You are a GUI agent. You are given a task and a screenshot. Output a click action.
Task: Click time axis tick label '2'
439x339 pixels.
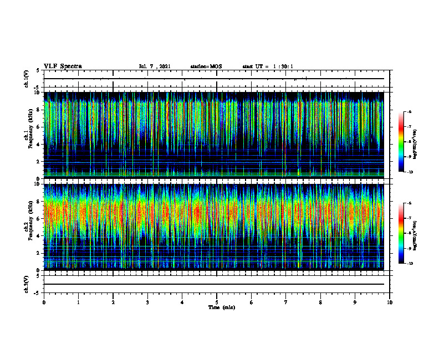coord(113,302)
